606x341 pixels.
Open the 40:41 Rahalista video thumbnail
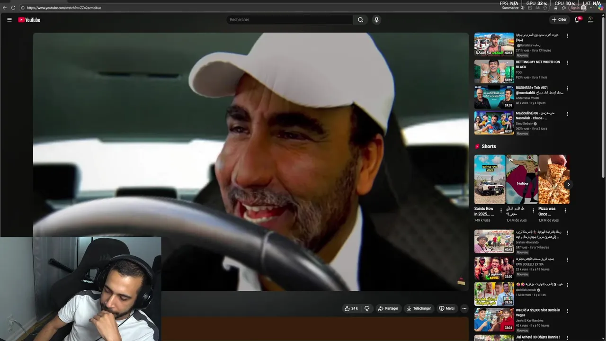(494, 44)
